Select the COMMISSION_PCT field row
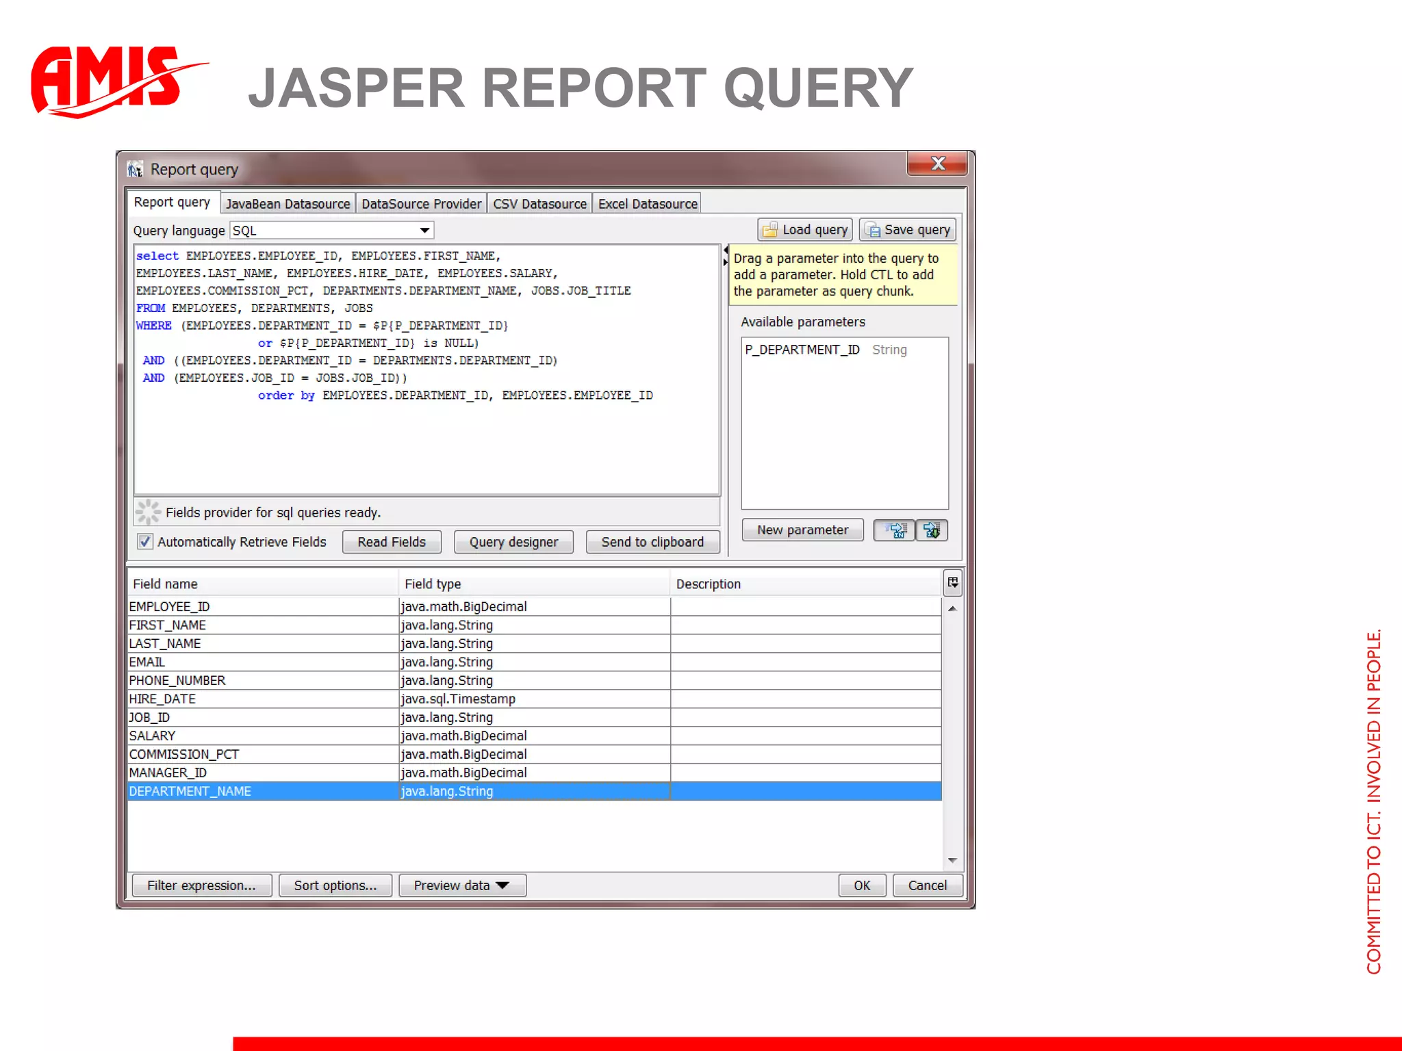Image resolution: width=1402 pixels, height=1051 pixels. click(x=535, y=754)
